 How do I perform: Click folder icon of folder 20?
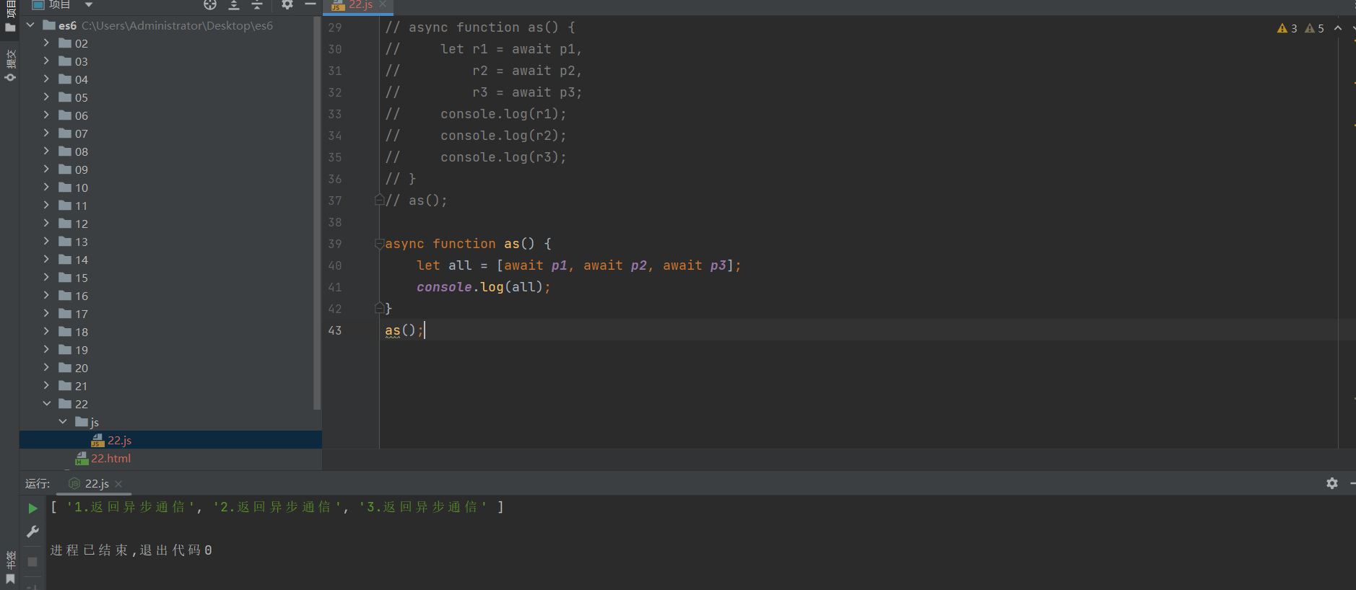coord(65,368)
